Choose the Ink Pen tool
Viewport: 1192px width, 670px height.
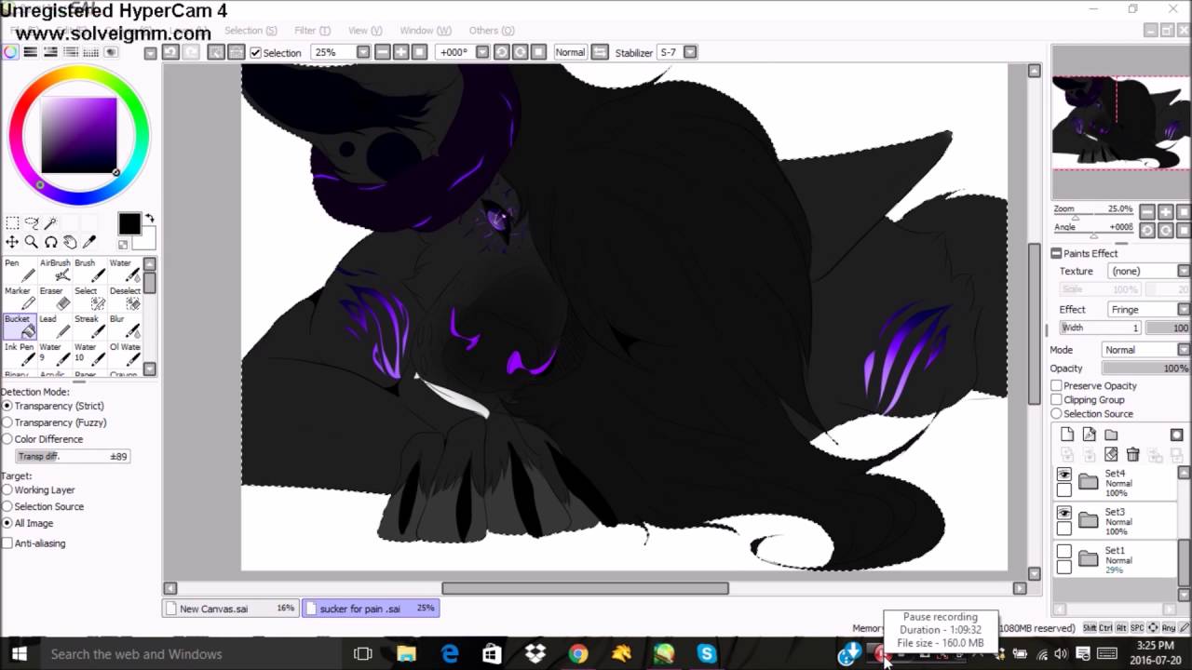[20, 354]
